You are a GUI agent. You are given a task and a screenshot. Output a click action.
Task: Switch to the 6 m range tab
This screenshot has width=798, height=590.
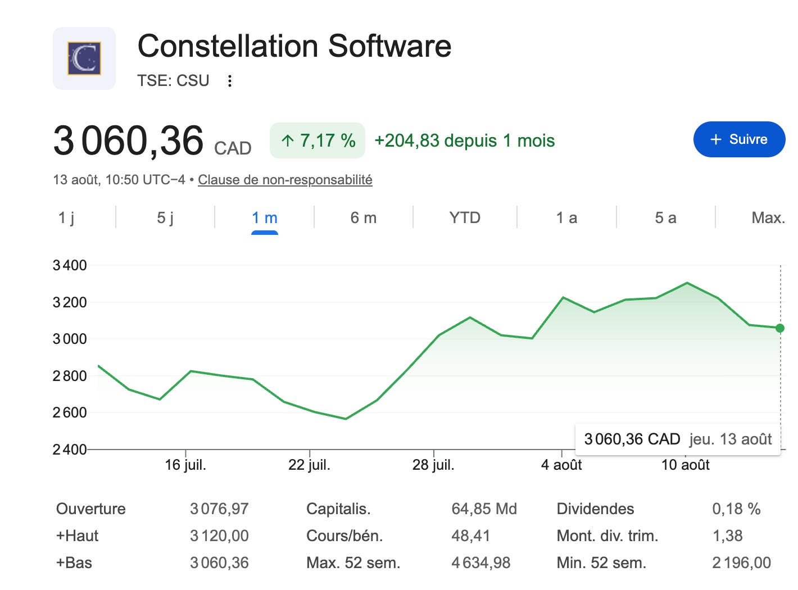(x=364, y=217)
